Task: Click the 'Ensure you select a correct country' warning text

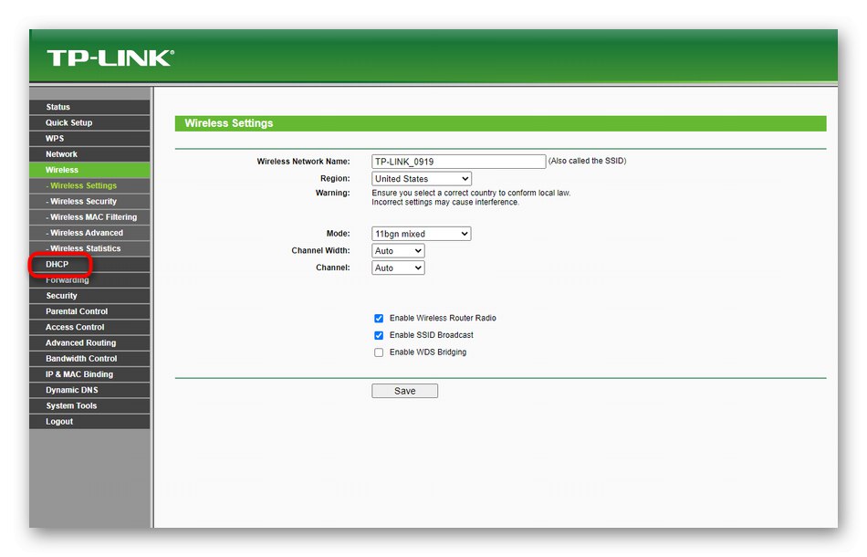Action: 471,197
